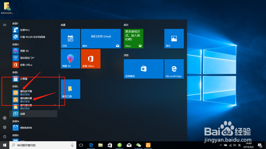This screenshot has height=149, width=266.
Task: Open the 获取 Office tile
Action: [x=91, y=59]
